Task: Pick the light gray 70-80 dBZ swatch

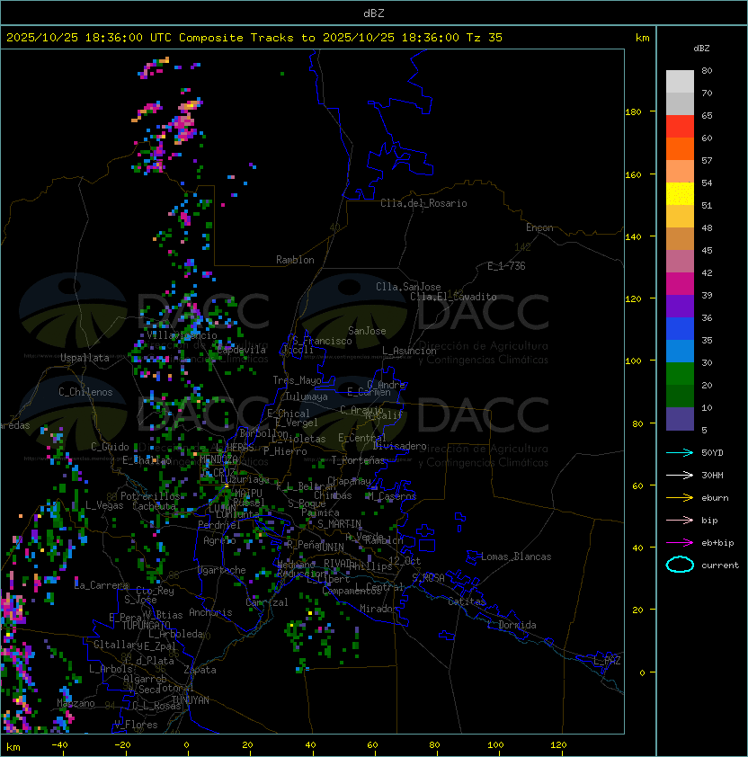Action: pos(680,81)
